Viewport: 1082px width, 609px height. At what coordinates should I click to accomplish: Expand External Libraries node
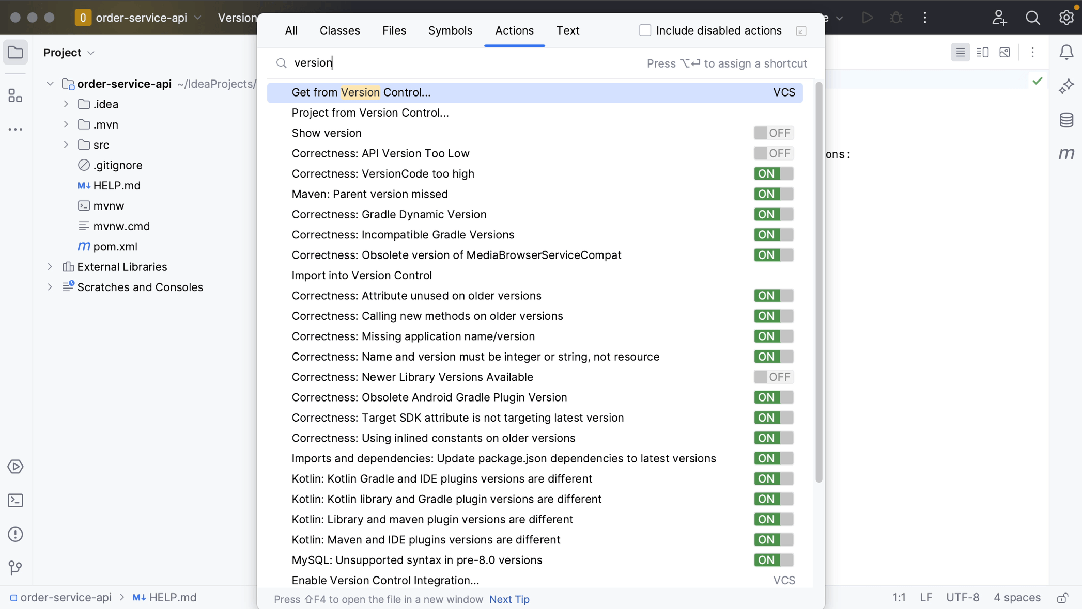click(50, 267)
